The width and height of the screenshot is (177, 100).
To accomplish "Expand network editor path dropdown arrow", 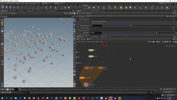I will [x=171, y=39].
